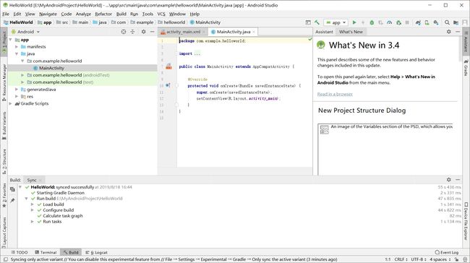Toggle the Project tool window button
The width and height of the screenshot is (470, 263).
[4, 42]
